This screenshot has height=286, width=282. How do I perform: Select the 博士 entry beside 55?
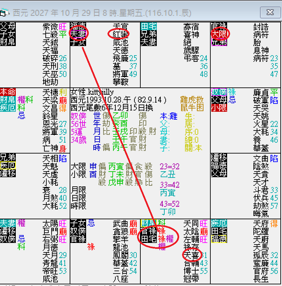[191, 271]
